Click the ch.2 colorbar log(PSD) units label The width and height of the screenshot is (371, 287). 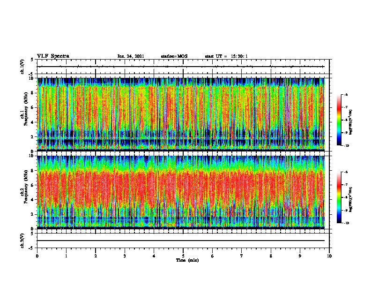coord(351,199)
